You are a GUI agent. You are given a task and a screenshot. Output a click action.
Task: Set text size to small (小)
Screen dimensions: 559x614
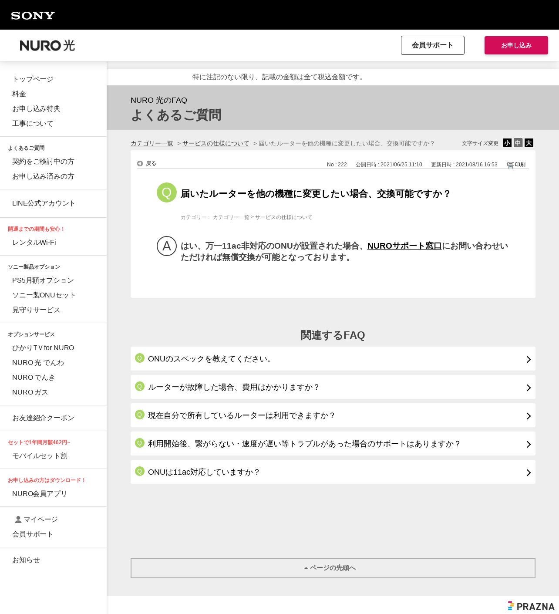point(507,143)
